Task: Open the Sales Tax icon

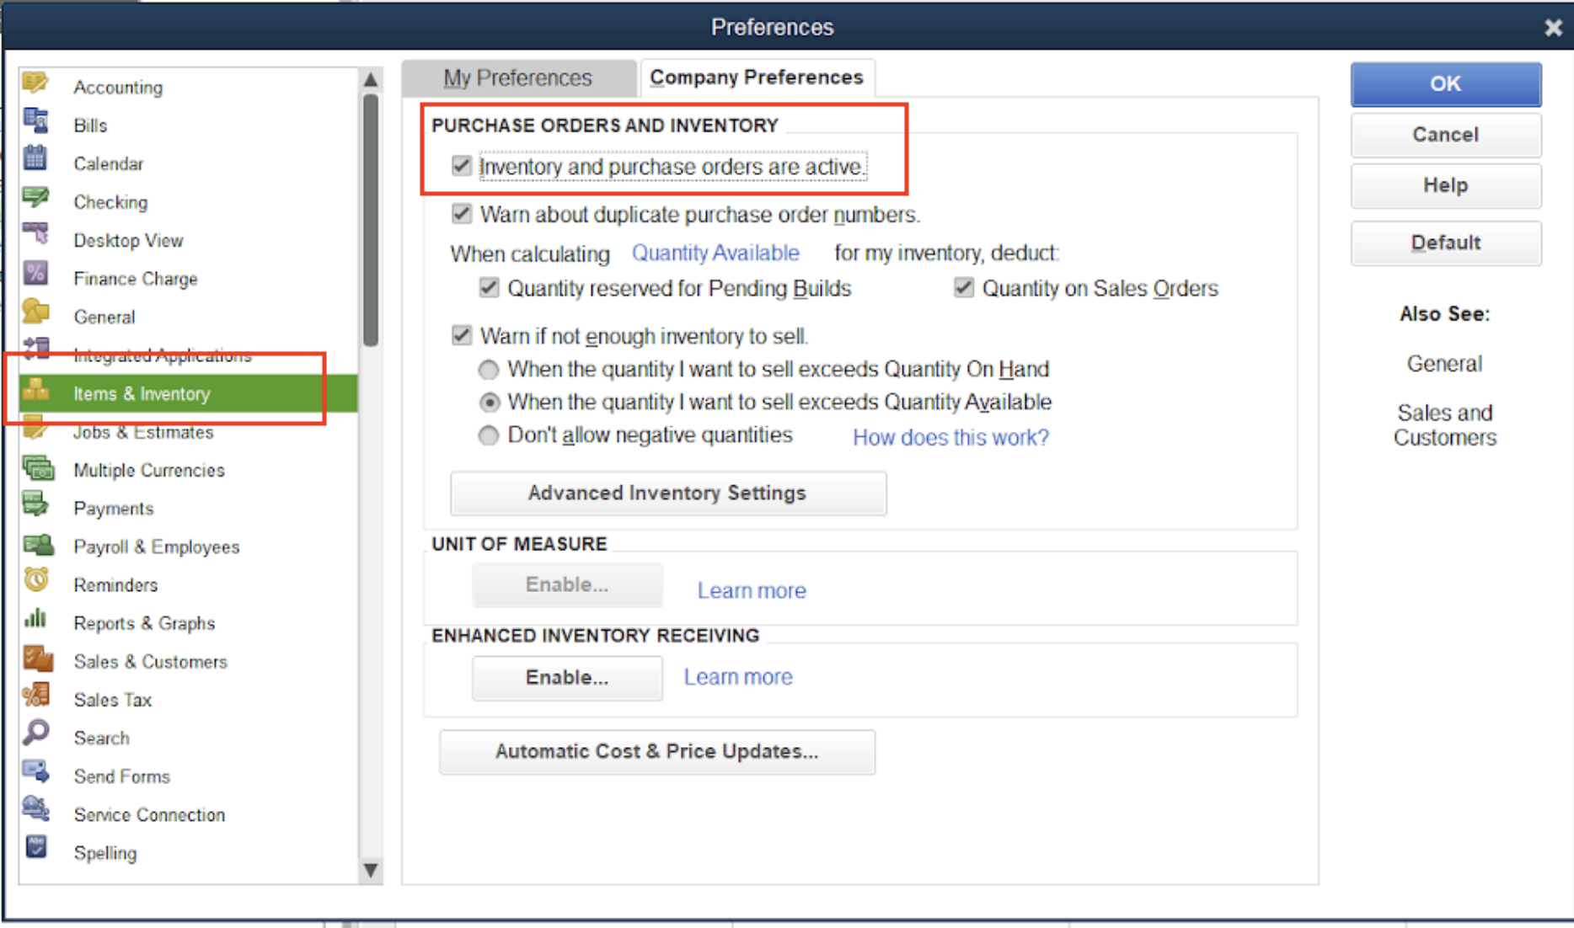Action: tap(36, 696)
